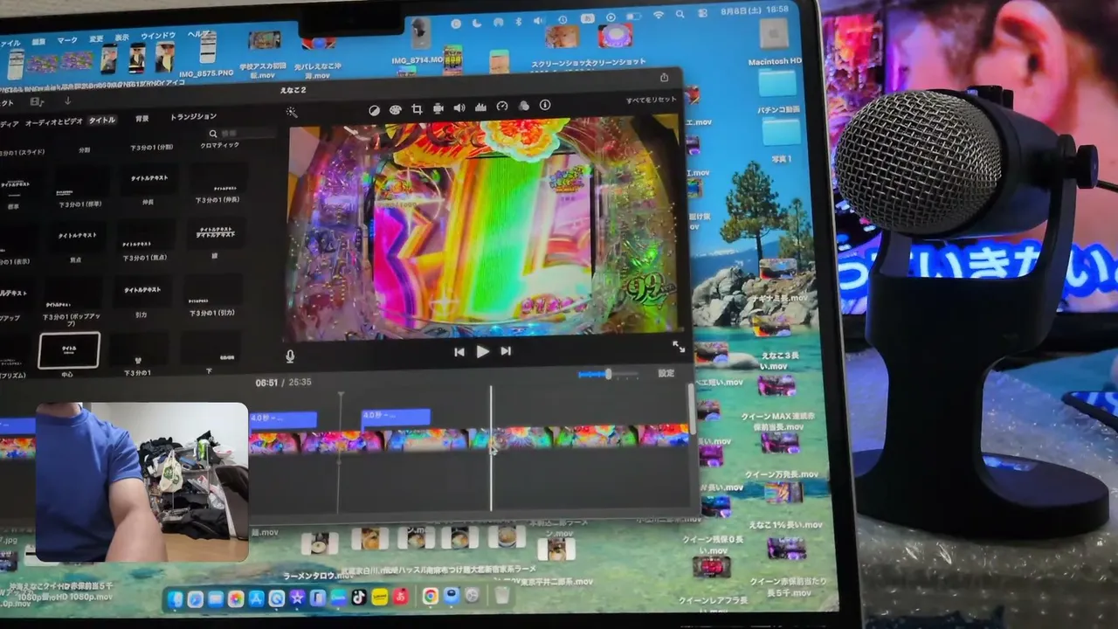This screenshot has width=1118, height=629.
Task: Choose the 線 title style thumbnail
Action: (215, 233)
